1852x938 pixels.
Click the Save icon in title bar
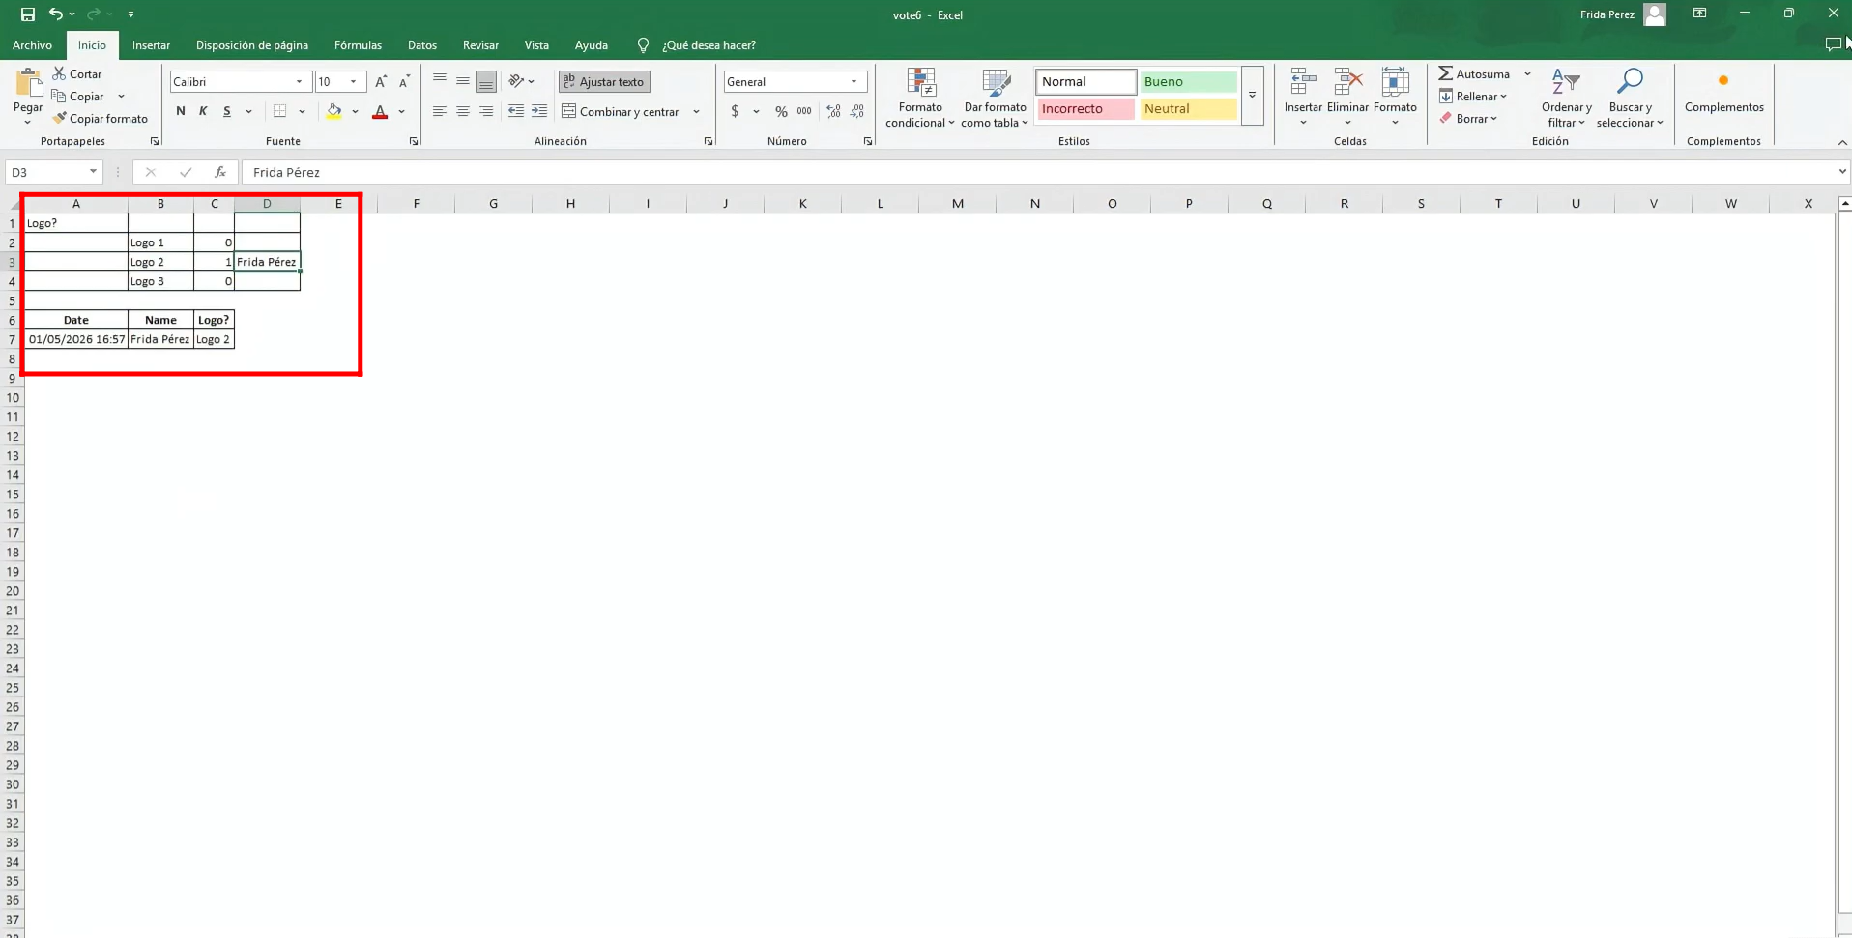tap(27, 14)
